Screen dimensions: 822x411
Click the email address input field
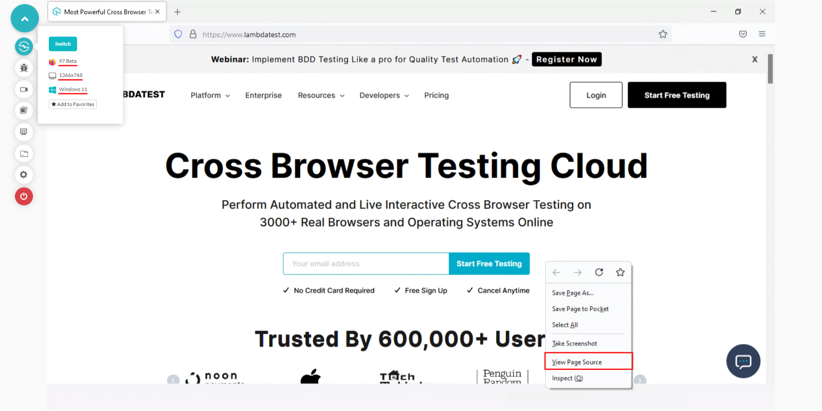coord(366,264)
